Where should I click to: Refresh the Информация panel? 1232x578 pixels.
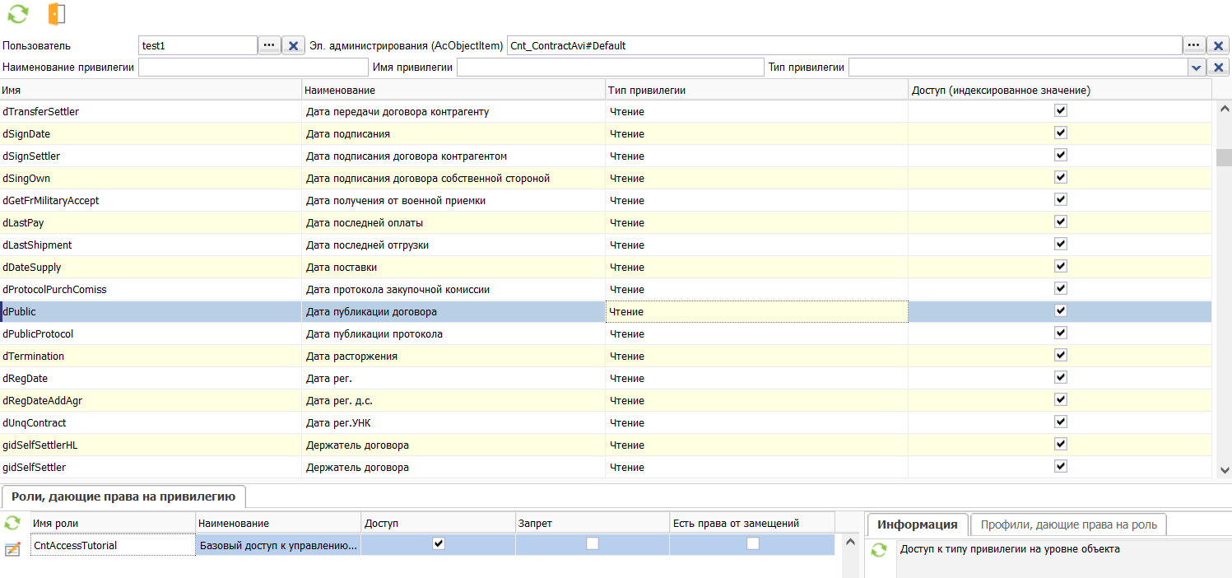click(x=879, y=550)
